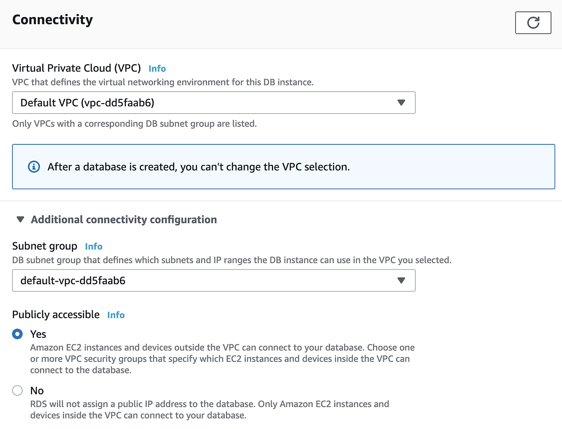Select the VPC selection combo box
Image resolution: width=562 pixels, height=429 pixels.
213,102
